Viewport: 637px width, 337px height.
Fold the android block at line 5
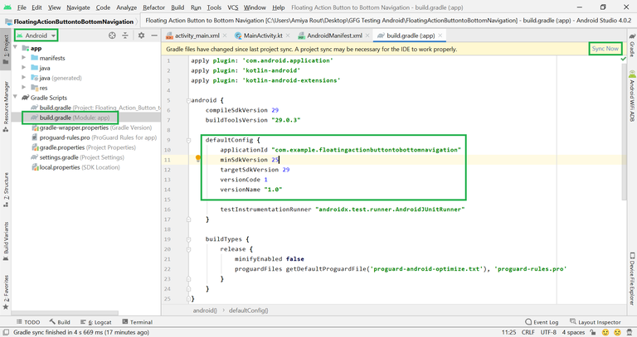188,100
